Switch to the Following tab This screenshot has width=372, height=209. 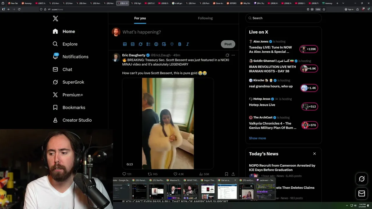point(205,18)
